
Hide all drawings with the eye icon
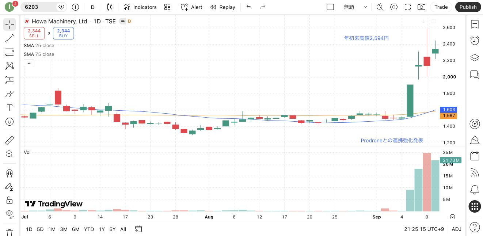click(x=9, y=214)
